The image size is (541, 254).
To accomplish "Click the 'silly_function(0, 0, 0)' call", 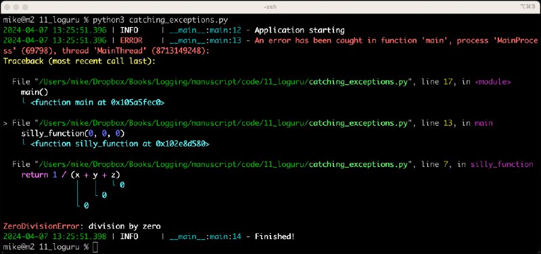I will tap(73, 133).
